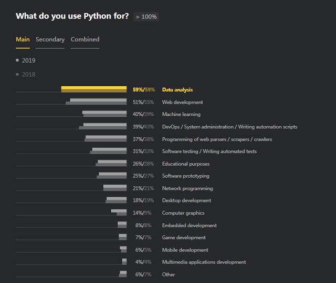Select the Software testing bar
The height and width of the screenshot is (283, 336).
108,151
